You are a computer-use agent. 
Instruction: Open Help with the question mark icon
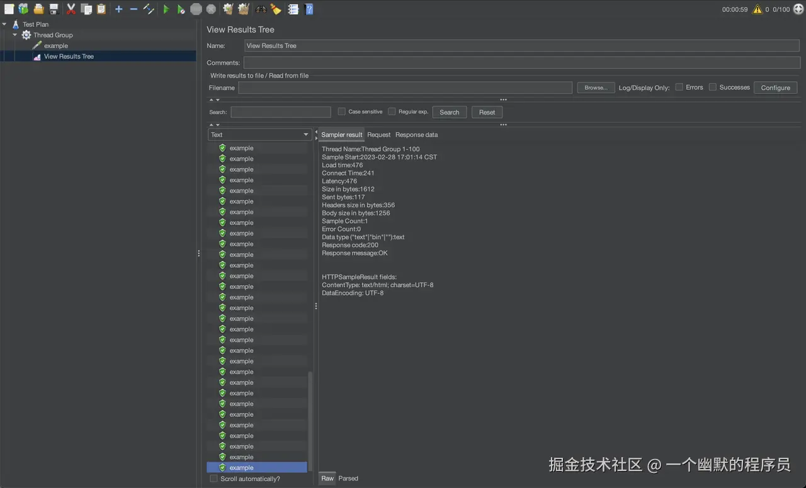309,9
